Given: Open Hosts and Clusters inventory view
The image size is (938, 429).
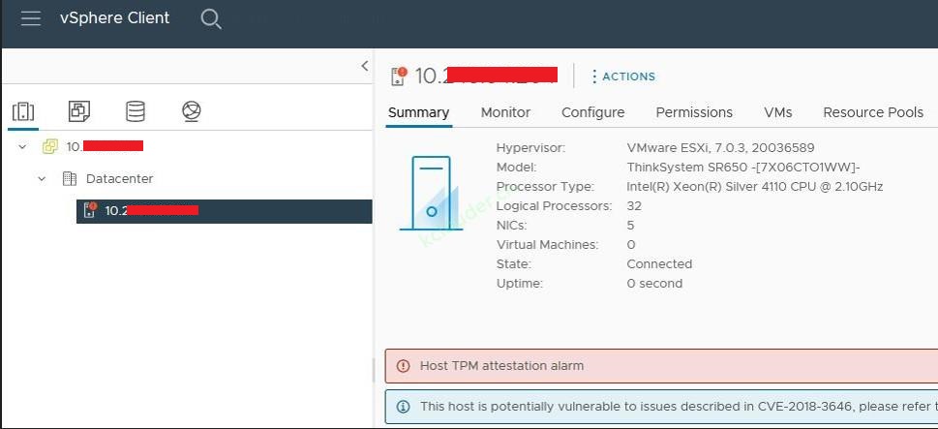Looking at the screenshot, I should pos(23,112).
